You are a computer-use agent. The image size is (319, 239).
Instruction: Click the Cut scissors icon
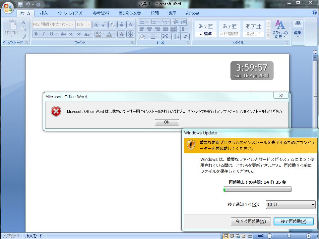(24, 22)
